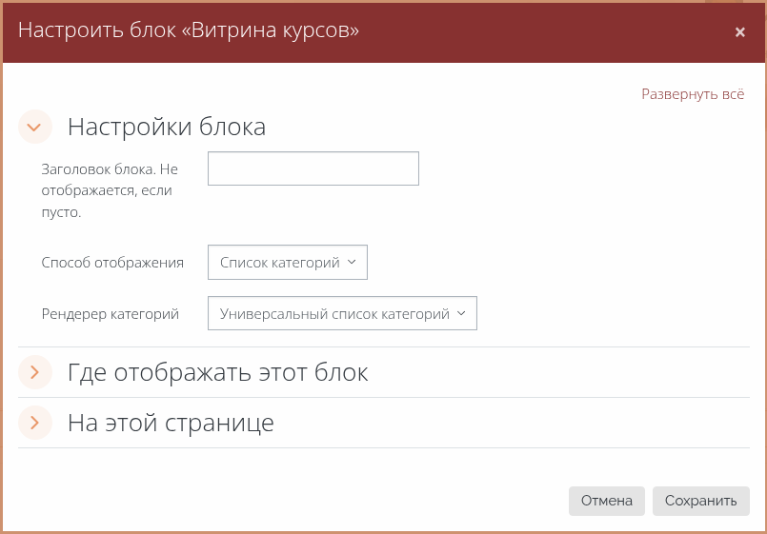Click the «Заголовок блока» field label
767x534 pixels.
tap(110, 169)
